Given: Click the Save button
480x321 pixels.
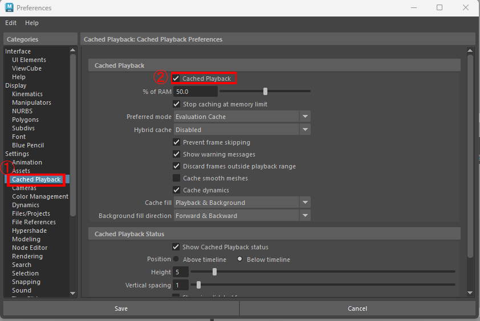Looking at the screenshot, I should click(x=121, y=308).
